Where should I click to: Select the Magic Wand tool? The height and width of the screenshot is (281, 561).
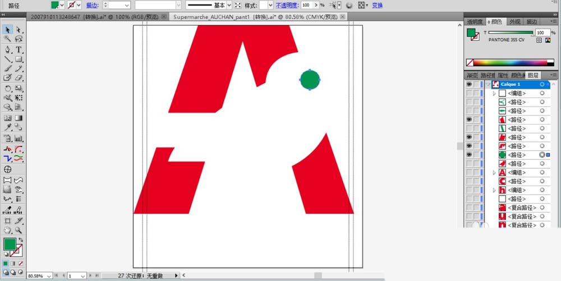point(7,39)
